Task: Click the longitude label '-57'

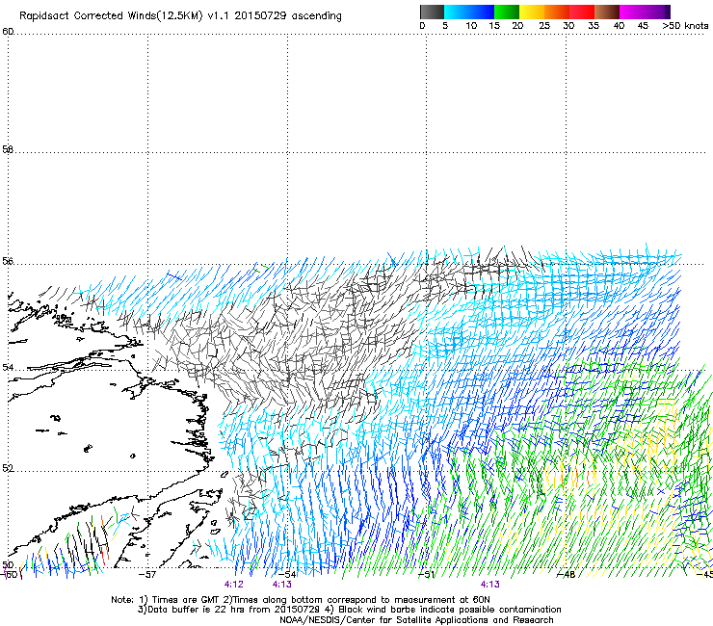Action: [x=146, y=575]
